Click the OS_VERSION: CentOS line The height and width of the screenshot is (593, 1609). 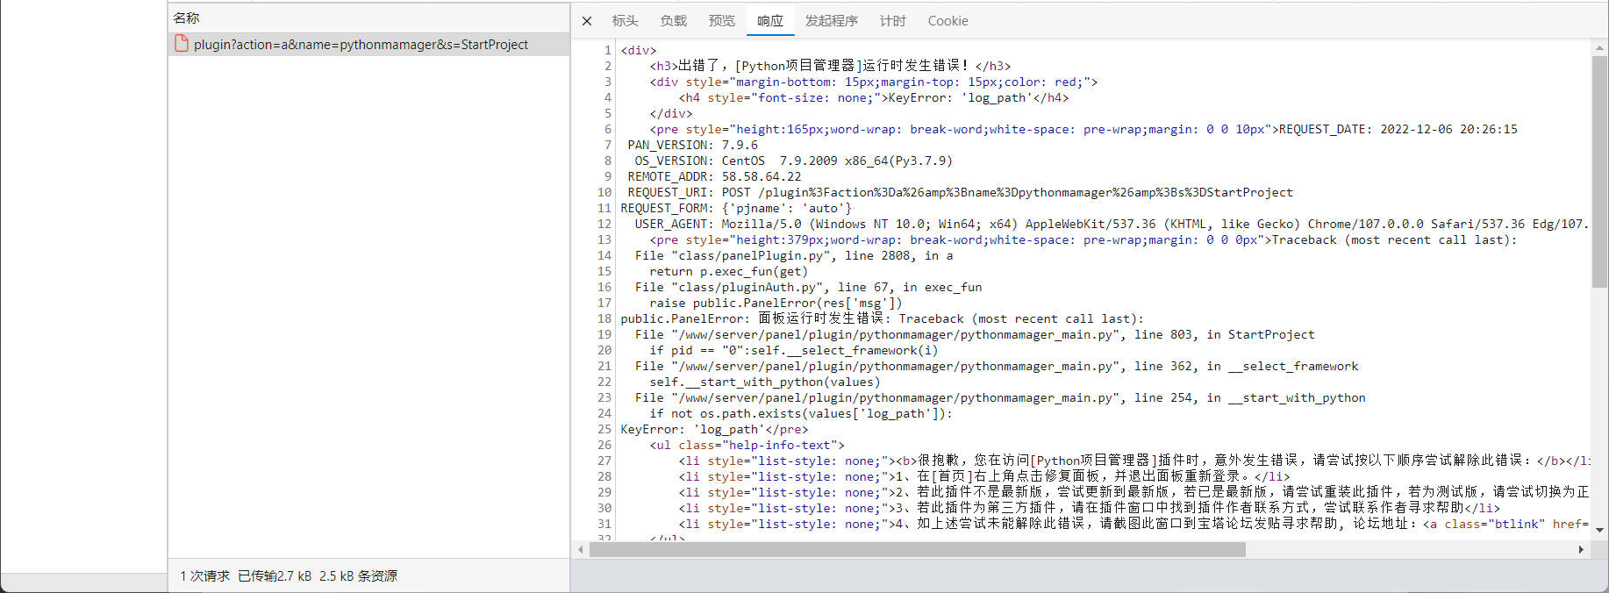793,161
